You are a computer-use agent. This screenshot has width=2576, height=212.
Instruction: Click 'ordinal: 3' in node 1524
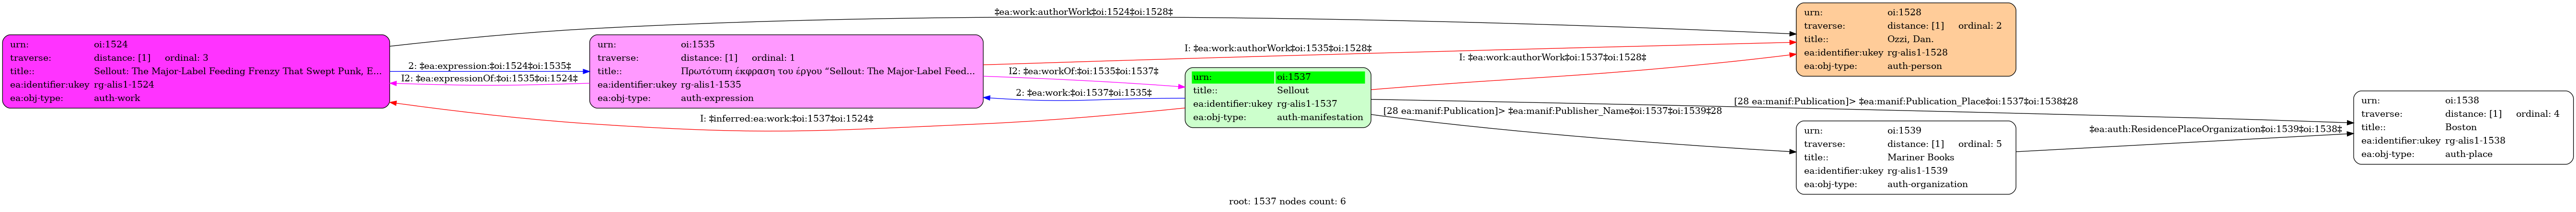coord(186,58)
